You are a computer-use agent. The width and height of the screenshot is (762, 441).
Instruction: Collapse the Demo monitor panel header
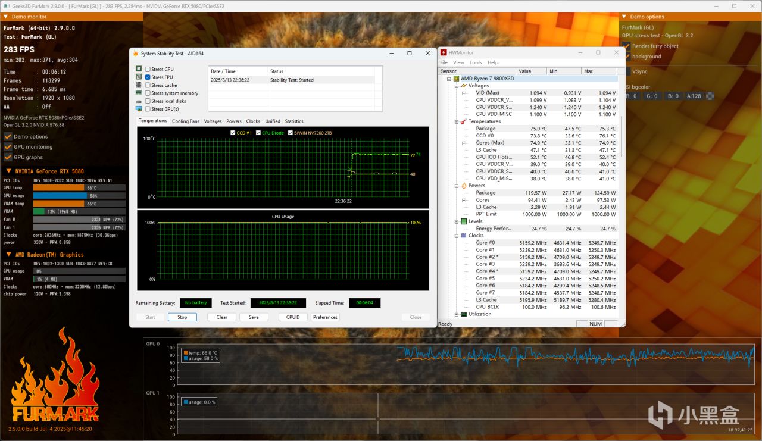(x=6, y=17)
